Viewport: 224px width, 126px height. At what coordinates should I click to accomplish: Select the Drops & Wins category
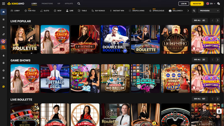tap(137, 11)
